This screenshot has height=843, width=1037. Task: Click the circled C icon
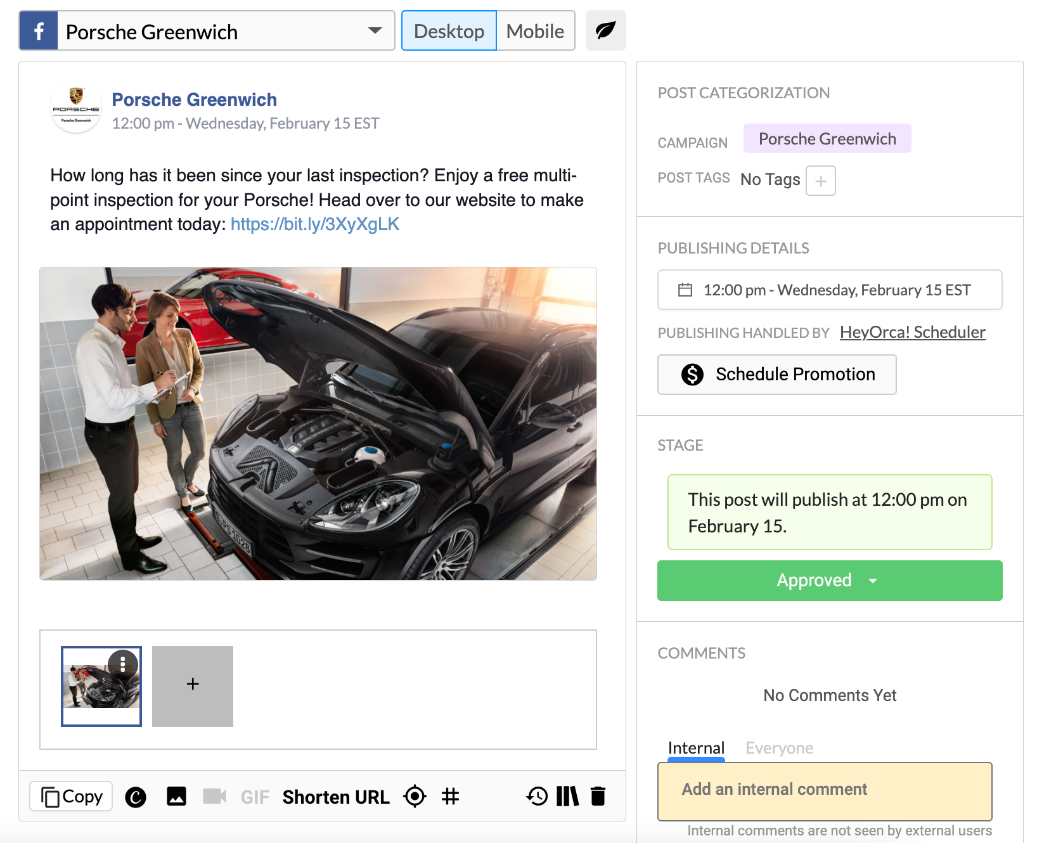pyautogui.click(x=136, y=797)
